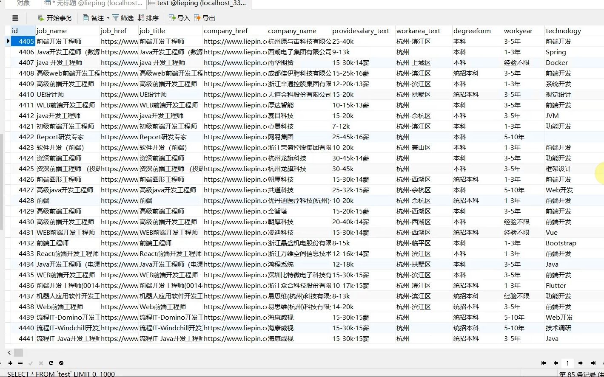Select the workyear cell in row 4422
The image size is (604, 377).
[524, 137]
